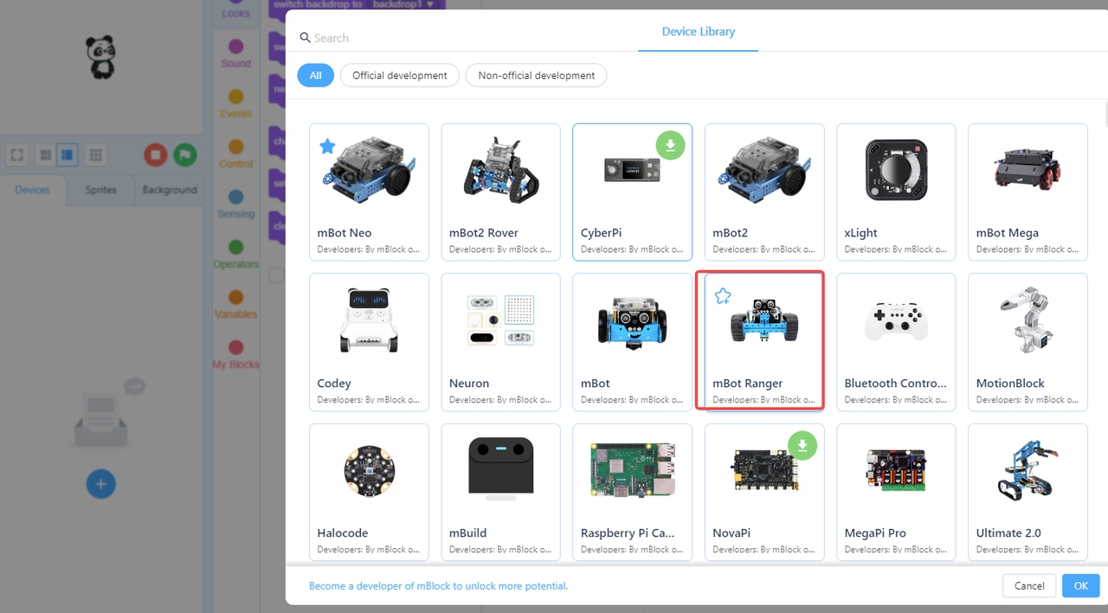The image size is (1108, 613).
Task: Select the Halocode device card
Action: click(x=369, y=491)
